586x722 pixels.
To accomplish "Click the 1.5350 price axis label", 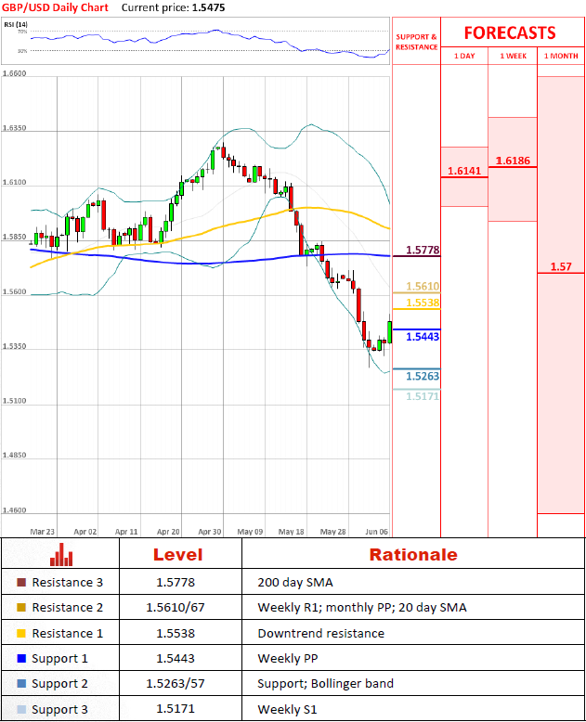I will pyautogui.click(x=14, y=346).
